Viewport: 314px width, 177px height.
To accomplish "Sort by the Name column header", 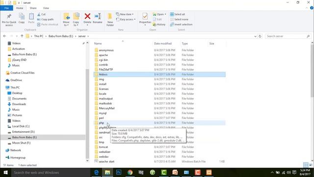I will [x=123, y=43].
